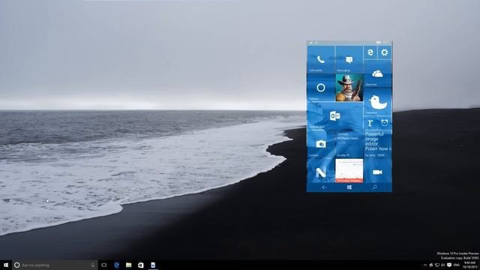The image size is (480, 270).
Task: Open the Messaging tile
Action: tap(349, 59)
